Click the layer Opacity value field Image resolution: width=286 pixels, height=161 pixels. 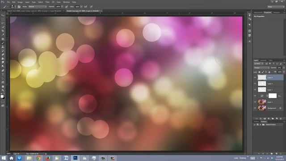279,68
